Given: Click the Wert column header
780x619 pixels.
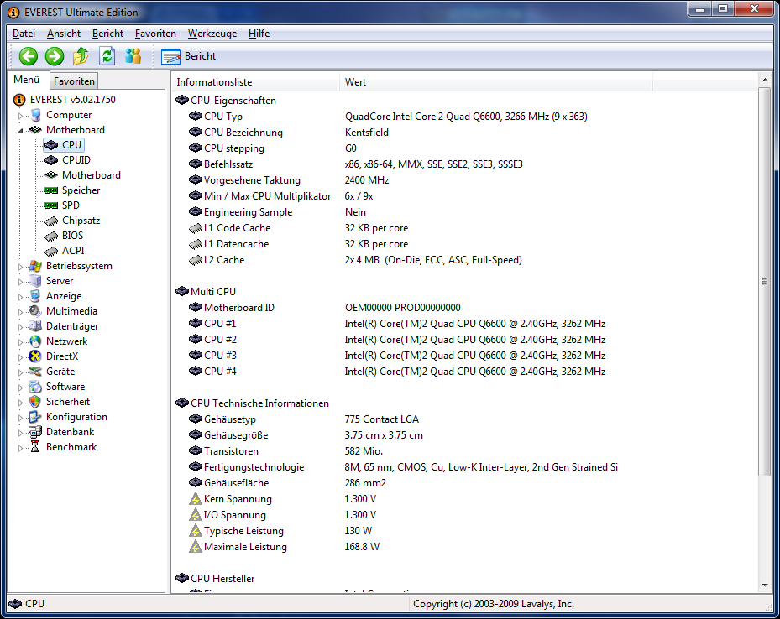Looking at the screenshot, I should pyautogui.click(x=496, y=82).
